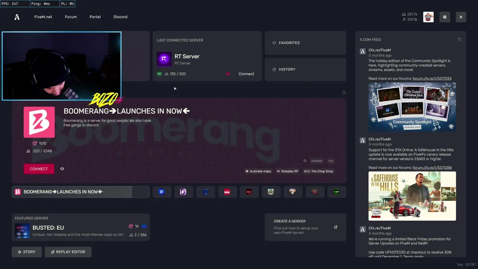Select the dark red dim server icon
Image resolution: width=478 pixels, height=269 pixels.
(x=314, y=192)
